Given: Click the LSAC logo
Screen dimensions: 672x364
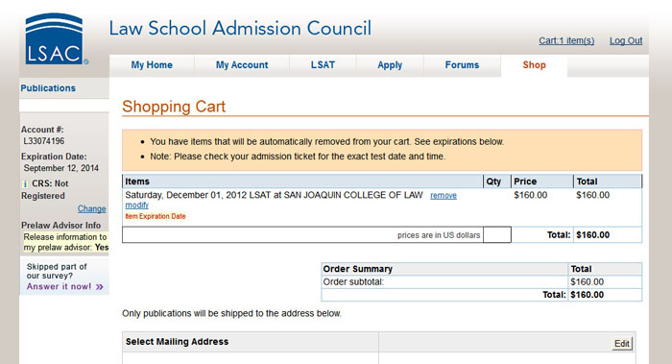Looking at the screenshot, I should (56, 39).
